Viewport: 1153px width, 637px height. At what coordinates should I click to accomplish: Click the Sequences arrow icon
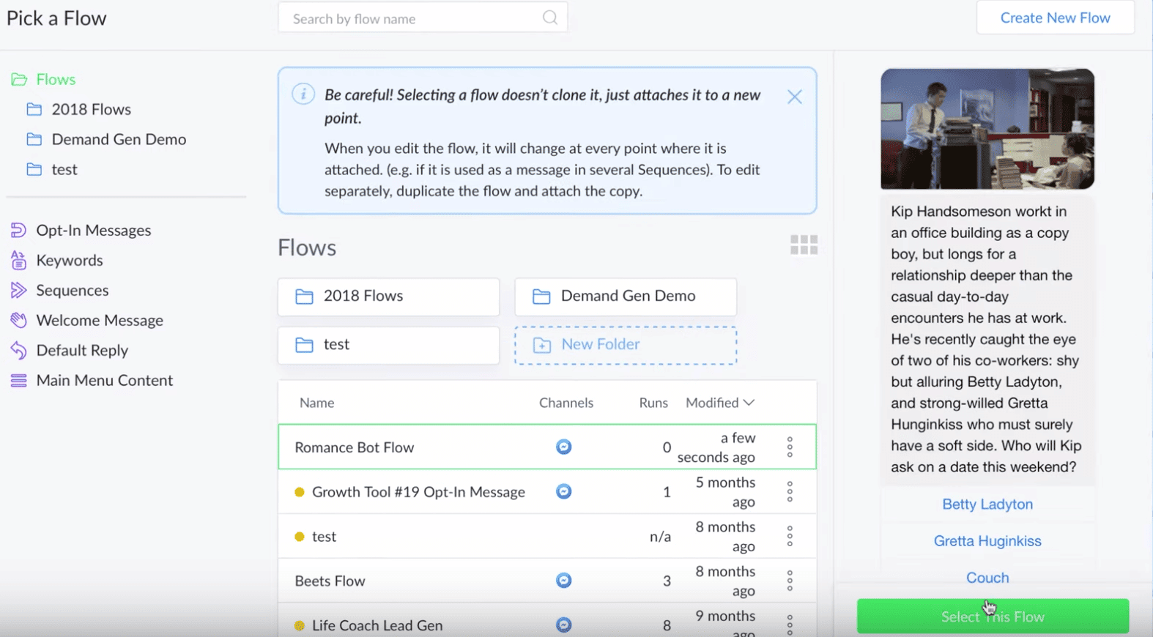pos(18,290)
